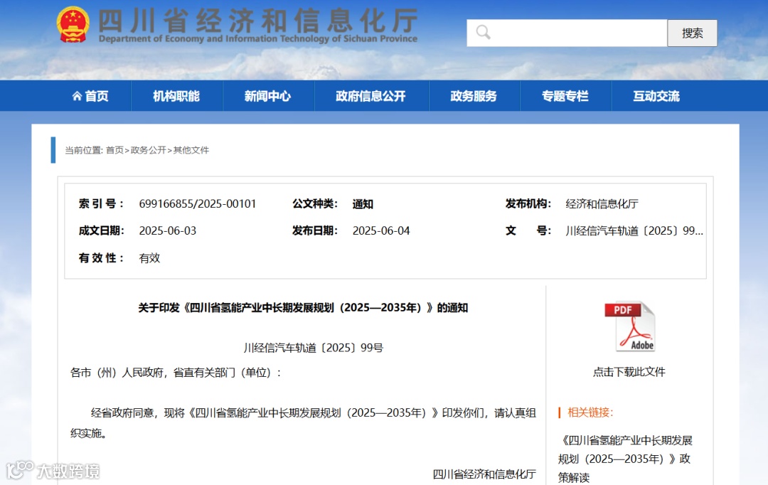The height and width of the screenshot is (485, 768).
Task: Click 政务公开 in the breadcrumb
Action: (149, 150)
